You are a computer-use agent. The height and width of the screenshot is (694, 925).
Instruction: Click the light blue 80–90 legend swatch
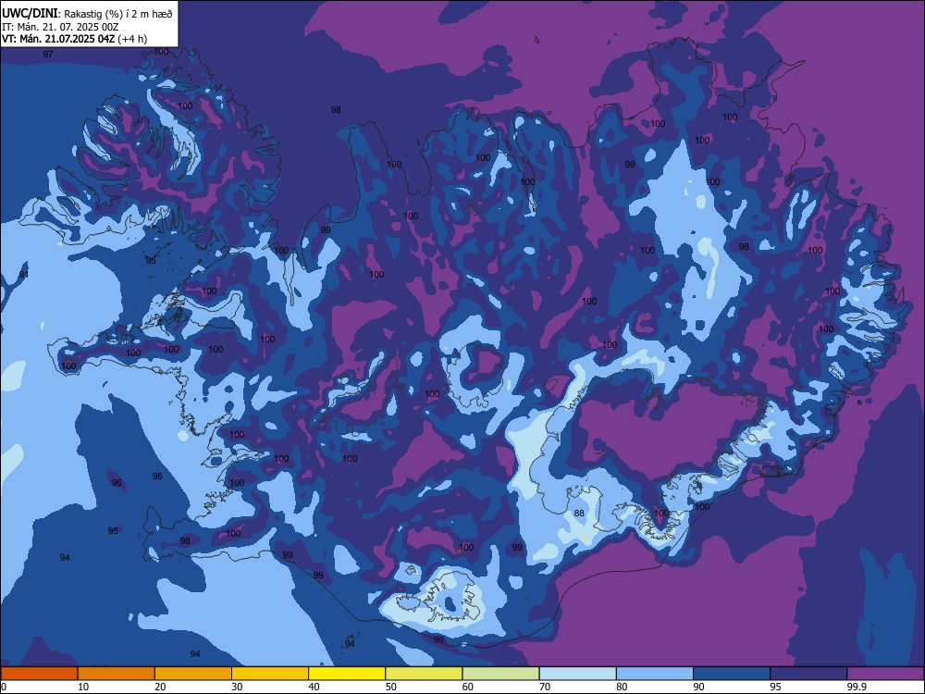pyautogui.click(x=655, y=674)
